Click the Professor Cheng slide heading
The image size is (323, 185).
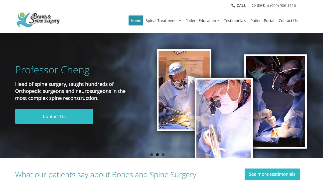click(52, 70)
